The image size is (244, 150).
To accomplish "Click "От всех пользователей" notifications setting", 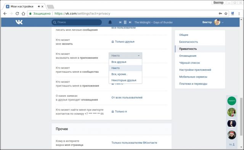I will click(x=127, y=97).
